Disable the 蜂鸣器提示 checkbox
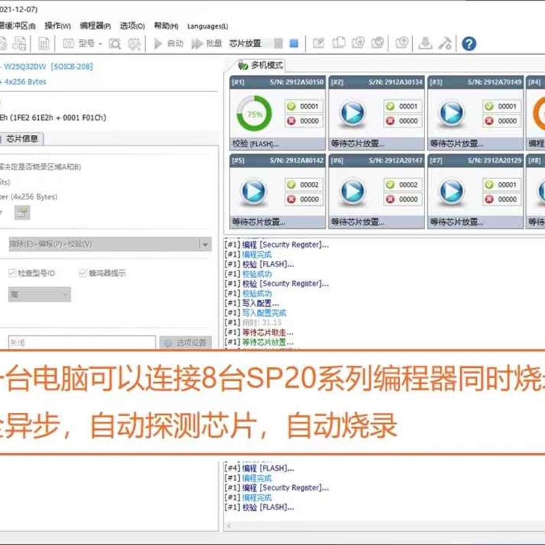This screenshot has height=545, width=545. pos(82,273)
